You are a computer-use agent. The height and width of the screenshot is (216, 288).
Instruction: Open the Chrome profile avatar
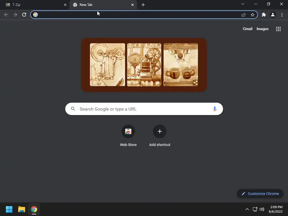pyautogui.click(x=273, y=15)
